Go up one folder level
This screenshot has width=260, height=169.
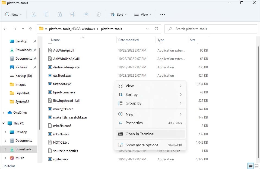pyautogui.click(x=31, y=29)
